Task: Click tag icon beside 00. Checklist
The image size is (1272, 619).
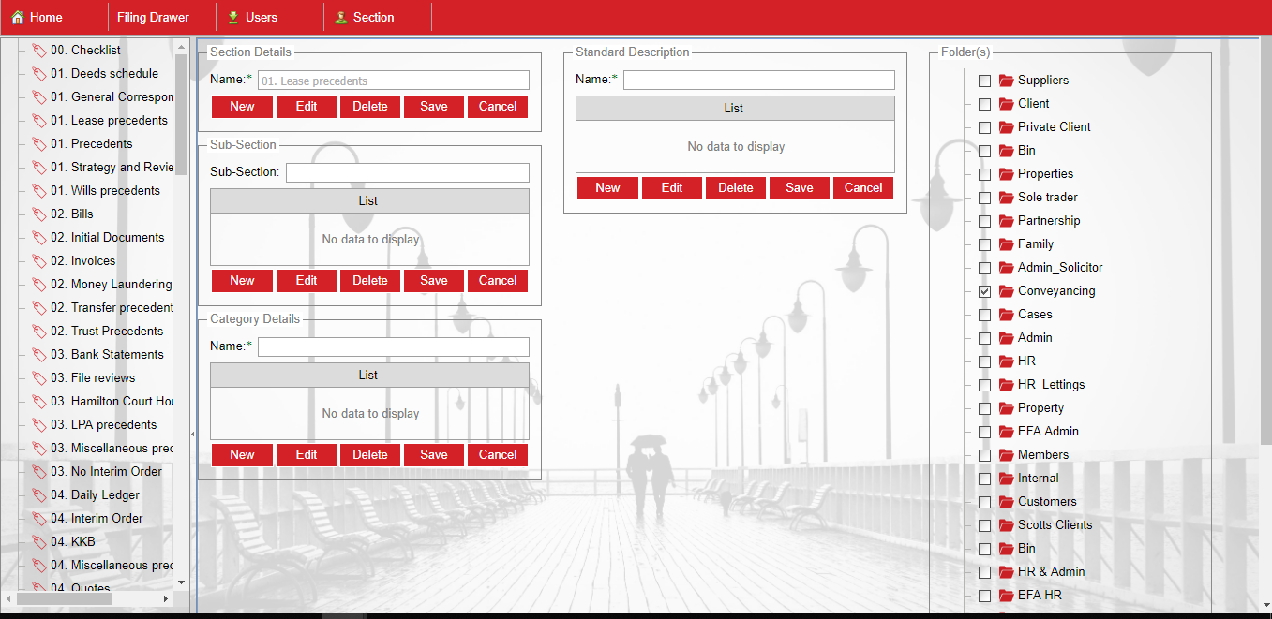Action: tap(38, 51)
